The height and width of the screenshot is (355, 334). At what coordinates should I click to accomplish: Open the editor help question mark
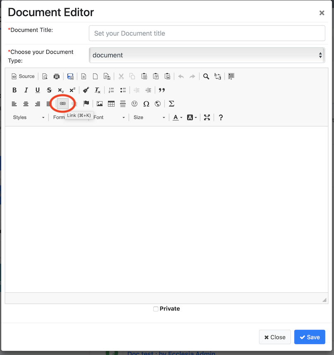click(220, 117)
